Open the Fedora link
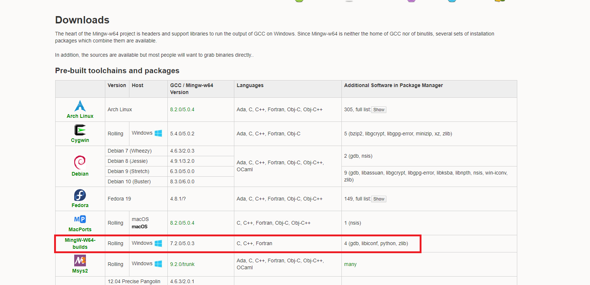 point(80,205)
